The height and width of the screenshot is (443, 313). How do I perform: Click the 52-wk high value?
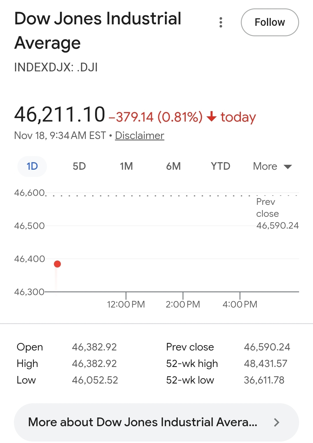tap(265, 364)
